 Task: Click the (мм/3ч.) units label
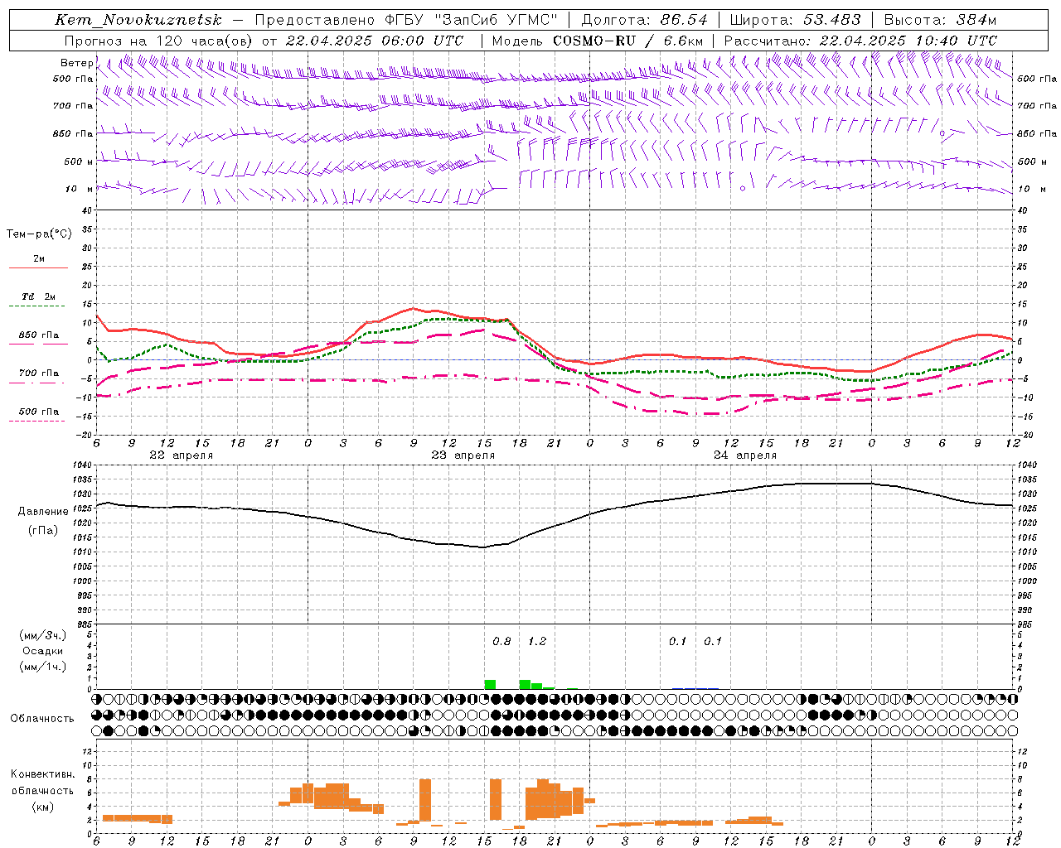(42, 635)
